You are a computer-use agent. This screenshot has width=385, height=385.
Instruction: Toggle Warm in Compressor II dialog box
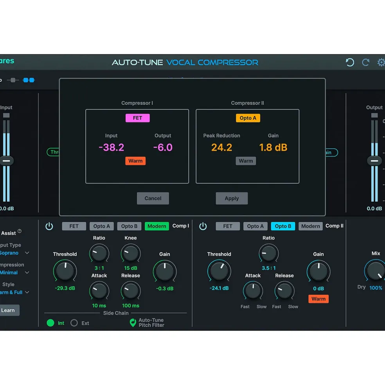[246, 161]
